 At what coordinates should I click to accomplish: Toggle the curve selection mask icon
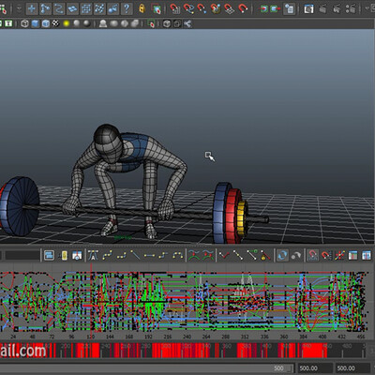coord(59,8)
